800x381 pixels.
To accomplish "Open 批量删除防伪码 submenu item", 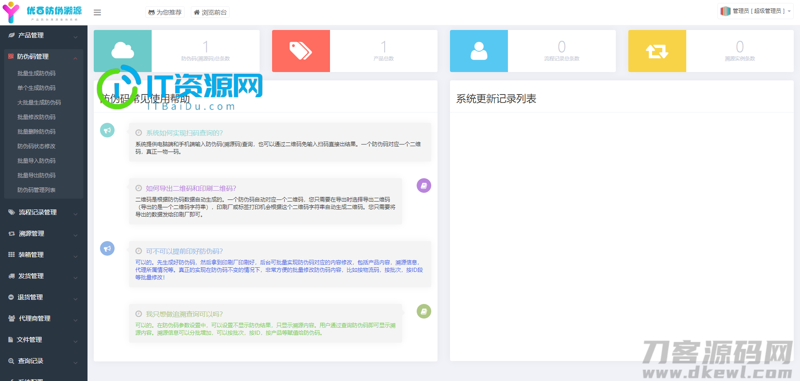I will tap(36, 132).
